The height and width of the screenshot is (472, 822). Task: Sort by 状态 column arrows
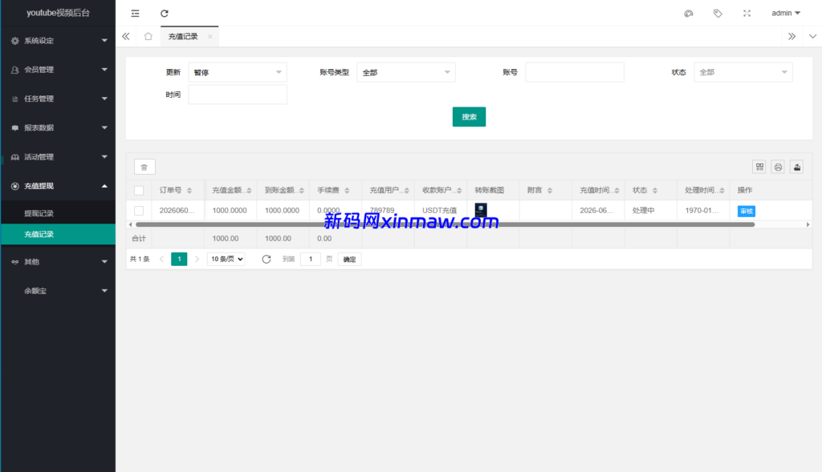(655, 191)
